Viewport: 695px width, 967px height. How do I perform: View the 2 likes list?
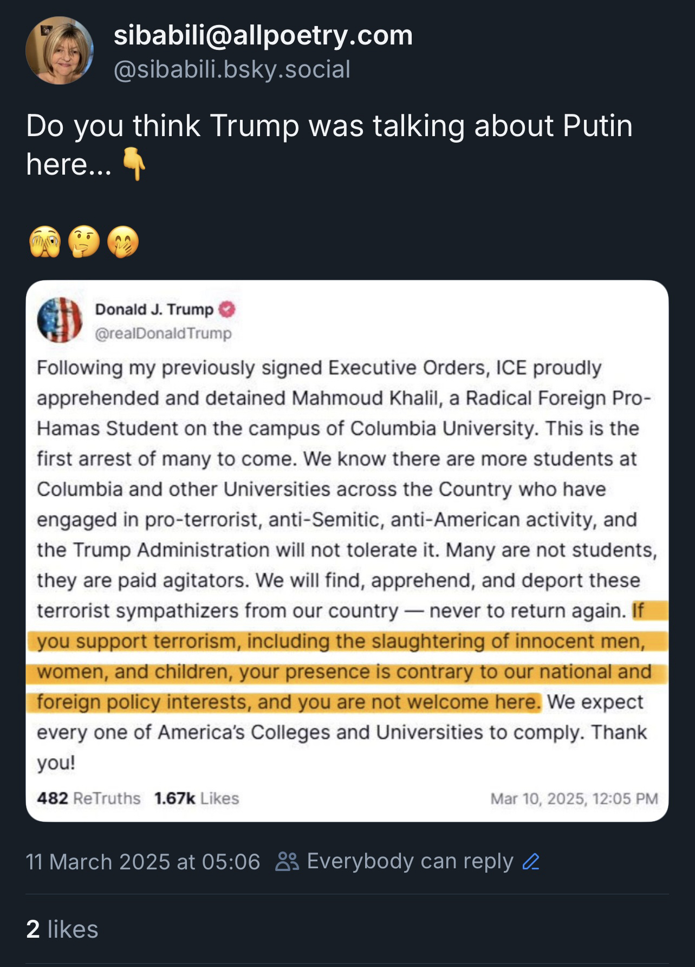pos(62,930)
